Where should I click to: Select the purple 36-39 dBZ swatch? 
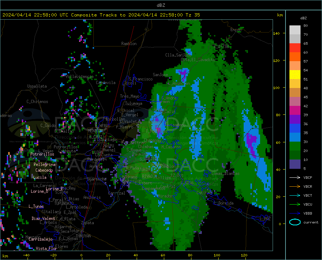click(295, 119)
